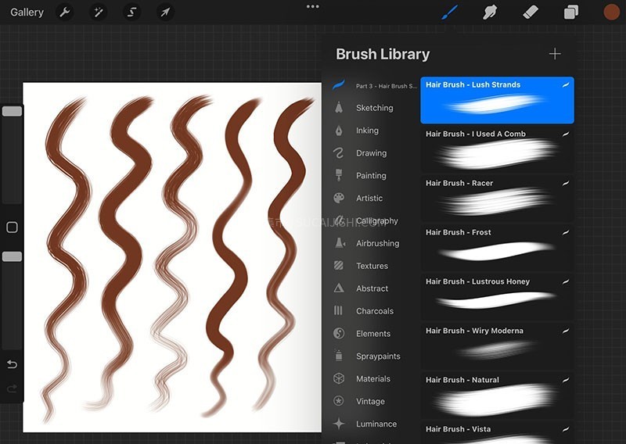
Task: Adjust the brush opacity slider handle
Action: 12,256
